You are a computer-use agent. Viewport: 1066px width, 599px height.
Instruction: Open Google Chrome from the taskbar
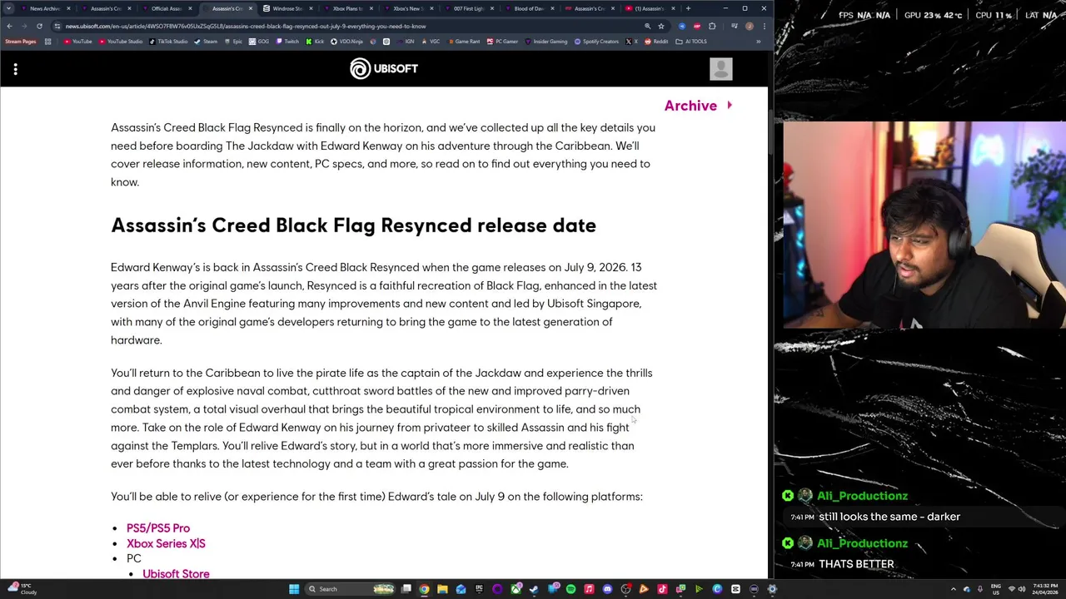(x=425, y=589)
